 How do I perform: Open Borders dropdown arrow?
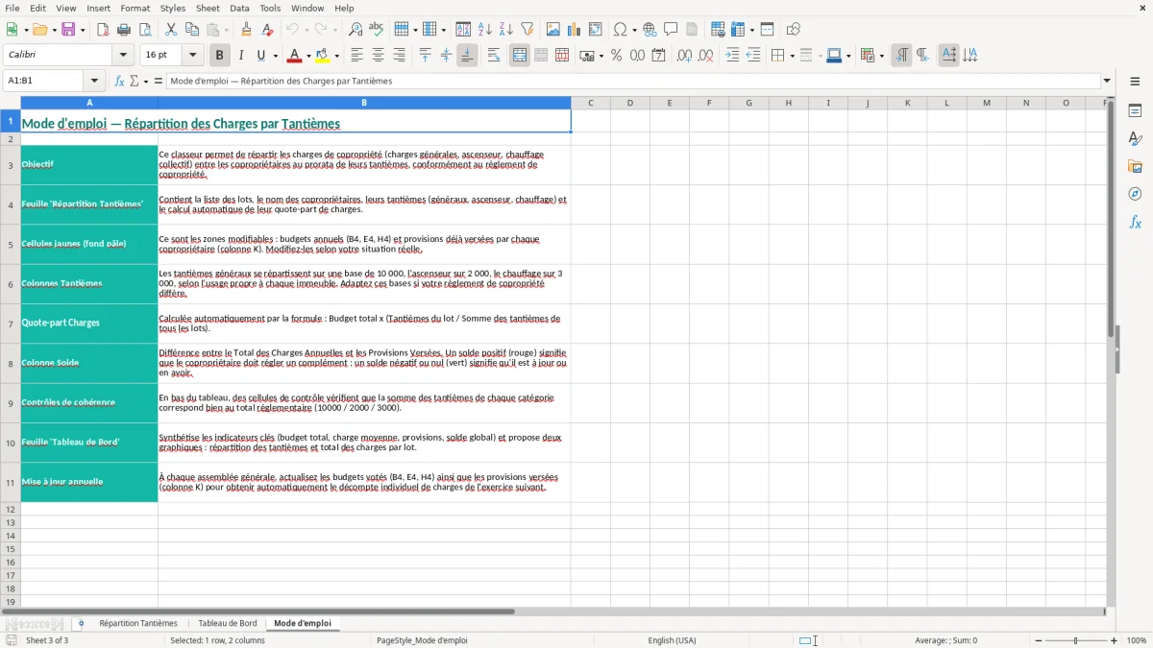pos(791,56)
